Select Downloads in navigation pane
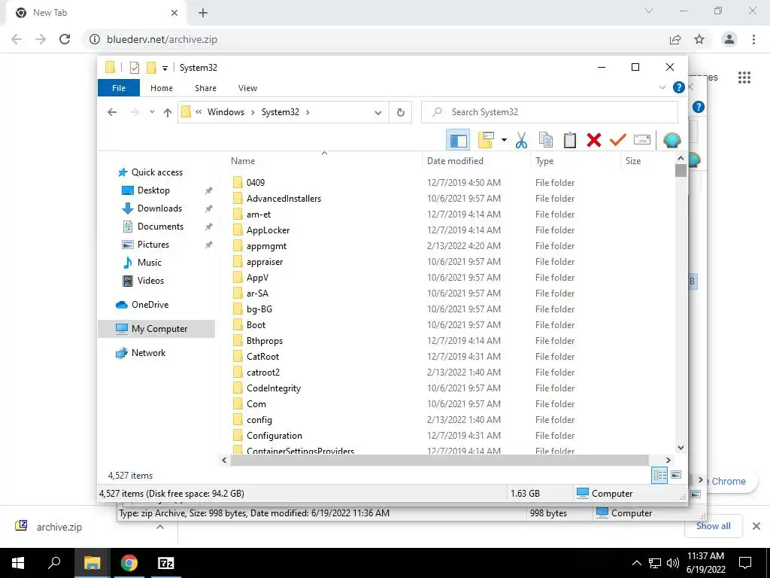770x578 pixels. point(159,208)
